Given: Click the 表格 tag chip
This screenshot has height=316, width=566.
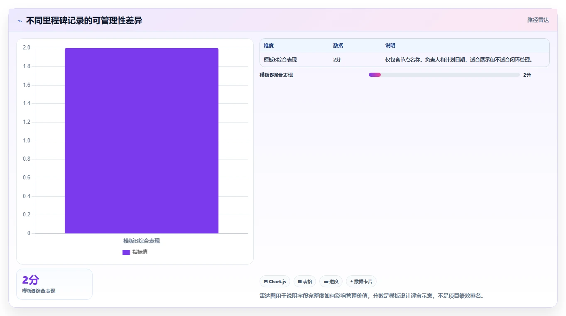Looking at the screenshot, I should (x=305, y=282).
